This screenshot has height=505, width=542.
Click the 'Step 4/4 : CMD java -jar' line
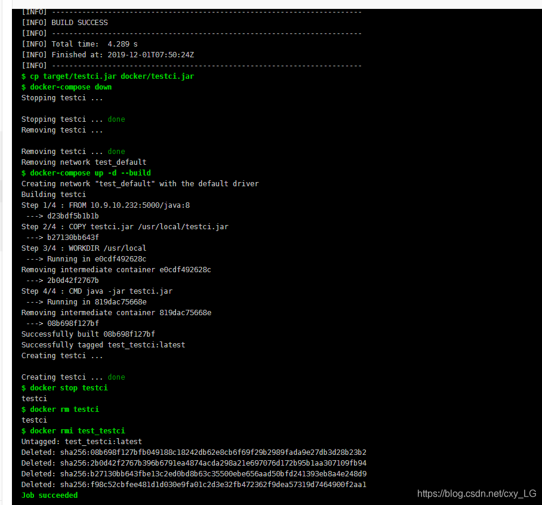97,291
